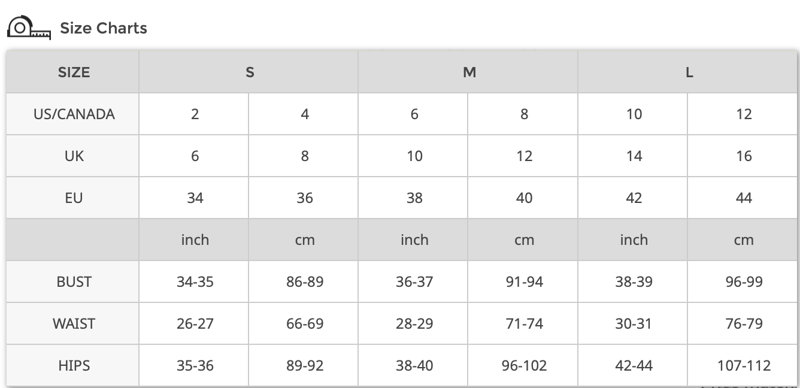Select the BUST row label
800x388 pixels.
tap(74, 281)
